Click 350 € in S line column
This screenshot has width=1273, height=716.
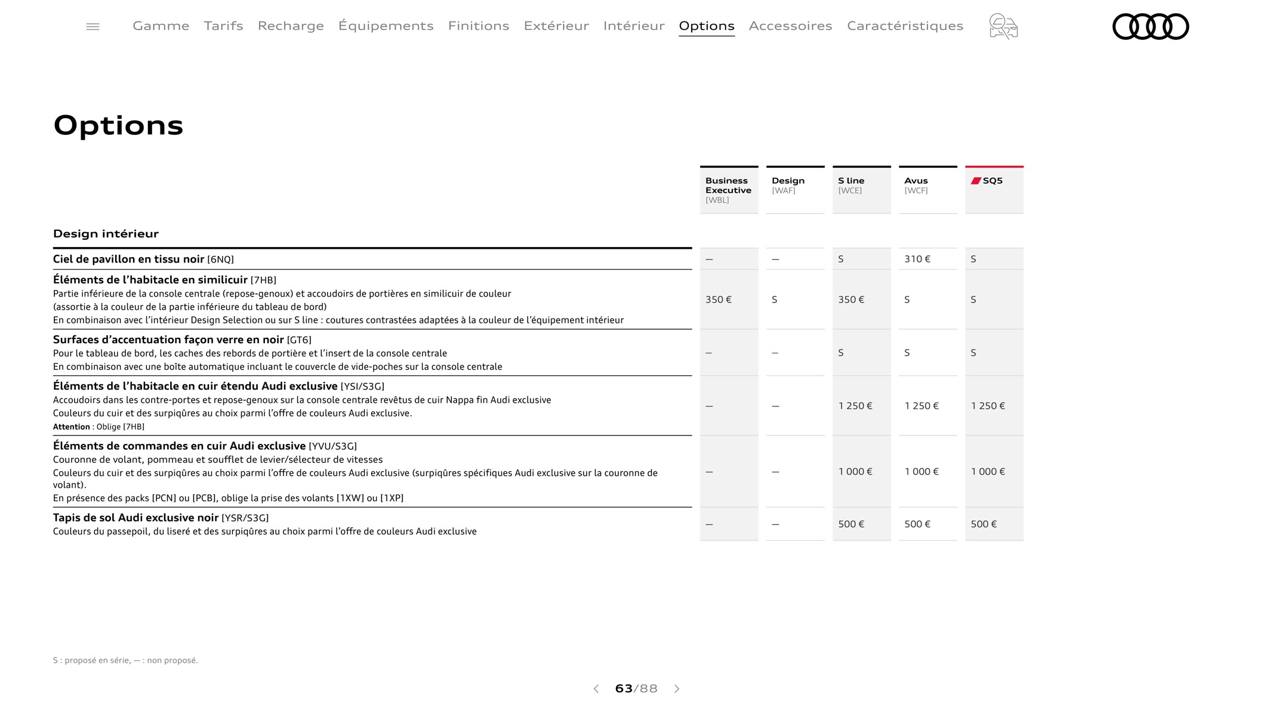click(x=862, y=300)
